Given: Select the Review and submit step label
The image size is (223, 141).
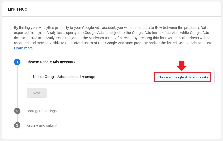Looking at the screenshot, I should click(42, 125).
